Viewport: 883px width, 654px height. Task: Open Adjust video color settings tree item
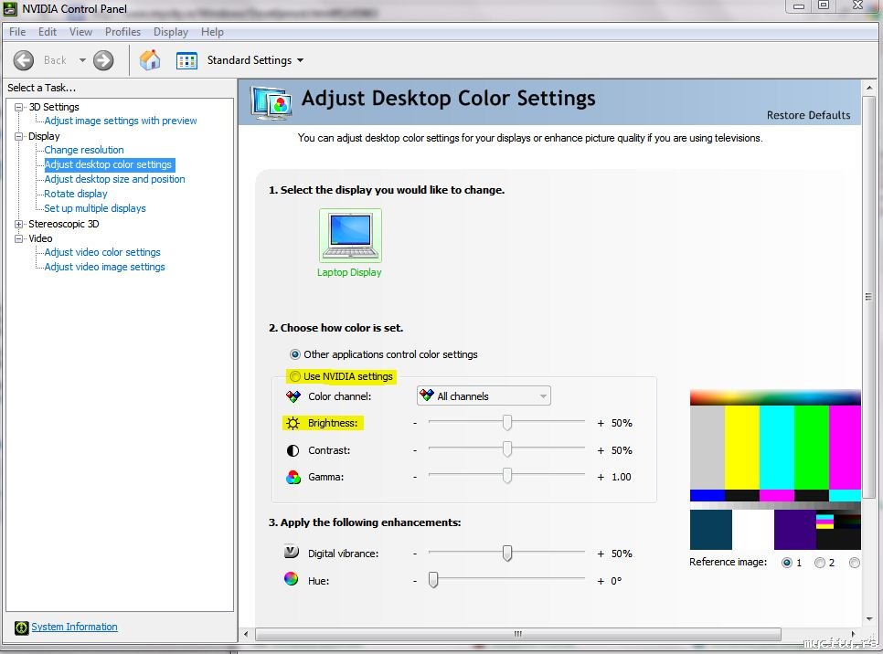102,252
